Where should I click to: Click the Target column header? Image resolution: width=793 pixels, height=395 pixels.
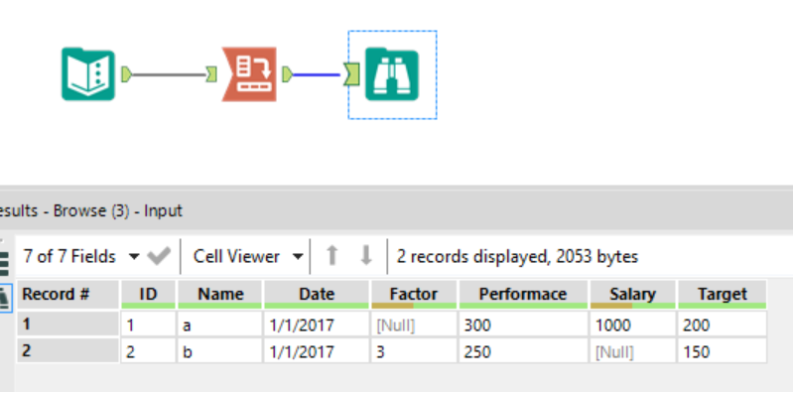pos(723,295)
